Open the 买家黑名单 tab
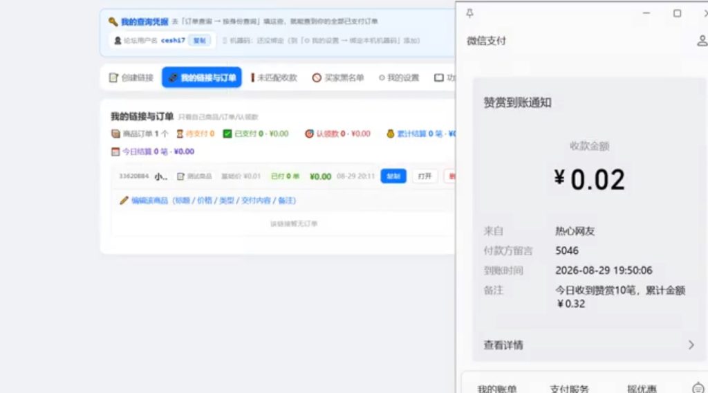 pyautogui.click(x=338, y=77)
